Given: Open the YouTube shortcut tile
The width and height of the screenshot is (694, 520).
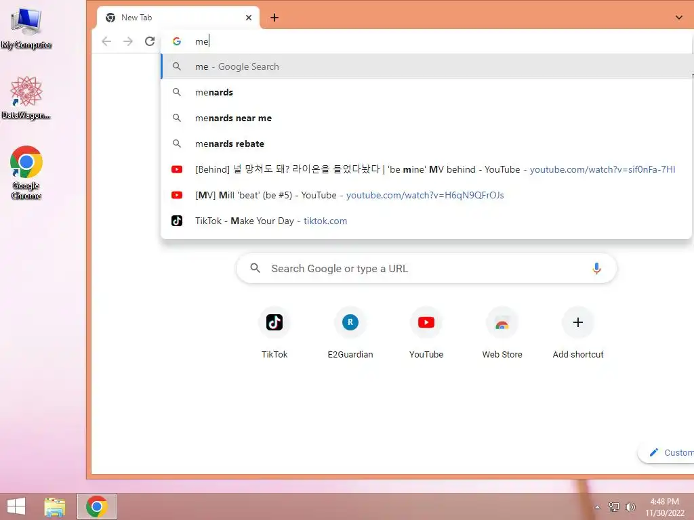Looking at the screenshot, I should (x=426, y=332).
